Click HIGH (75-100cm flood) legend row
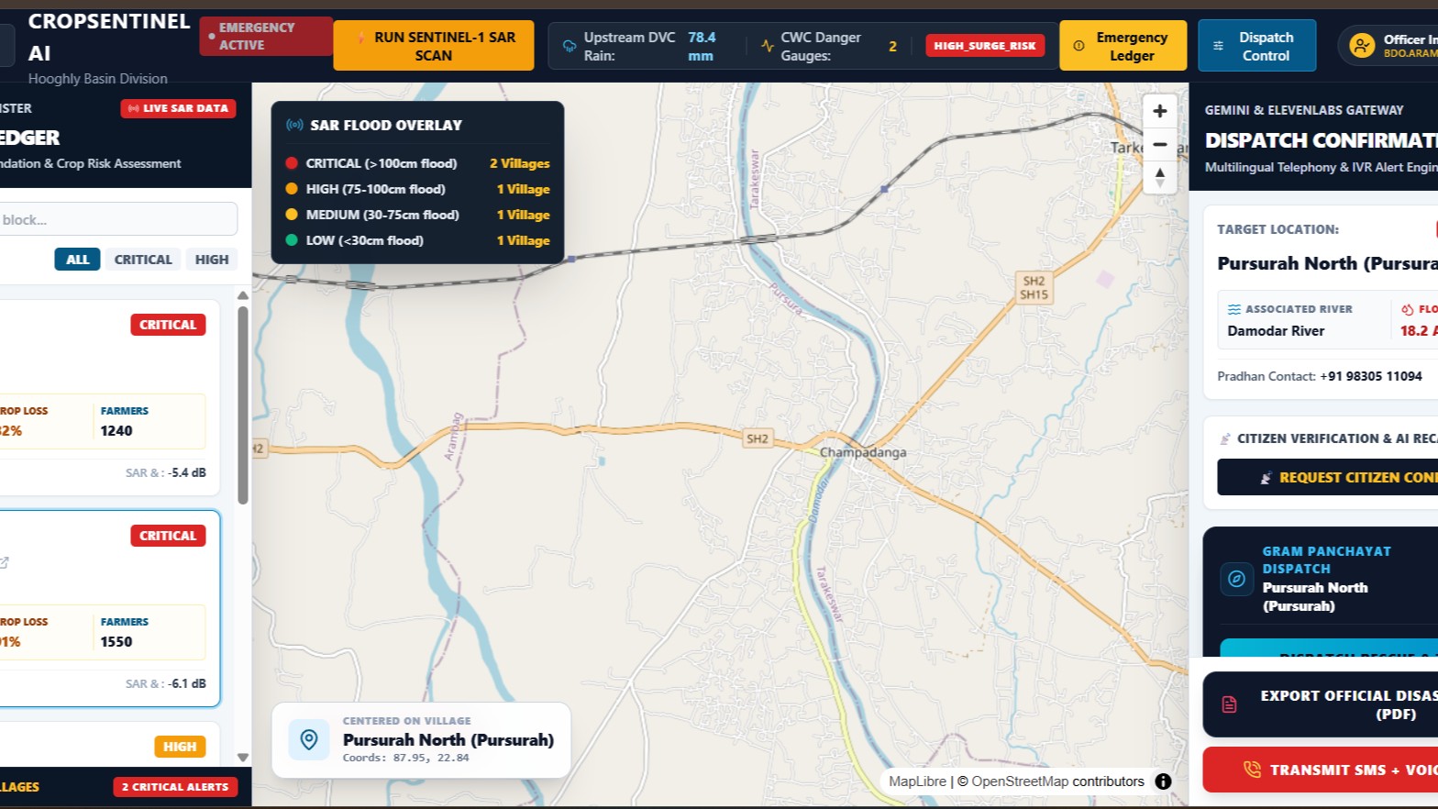This screenshot has width=1438, height=809. [417, 189]
